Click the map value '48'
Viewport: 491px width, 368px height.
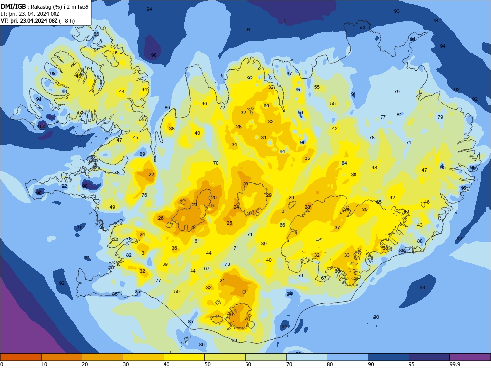(374, 168)
